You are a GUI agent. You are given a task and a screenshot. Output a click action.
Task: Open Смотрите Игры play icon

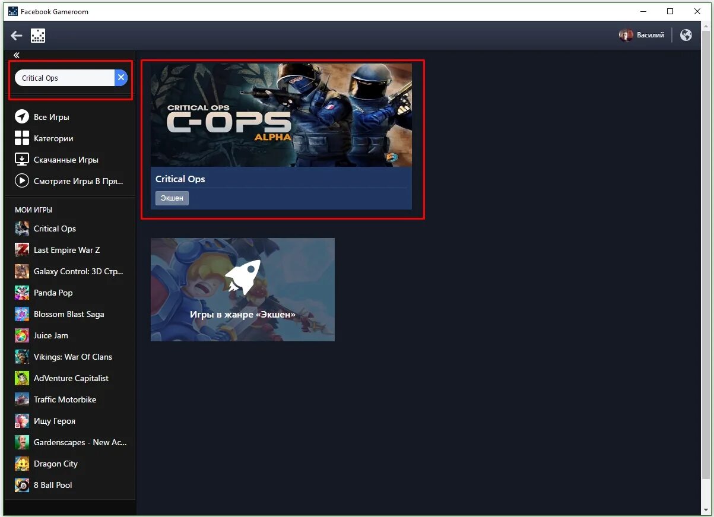(x=22, y=181)
